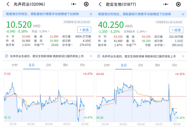
Task: Switch 先声药业 chart to 日K tab
Action: tap(49, 65)
